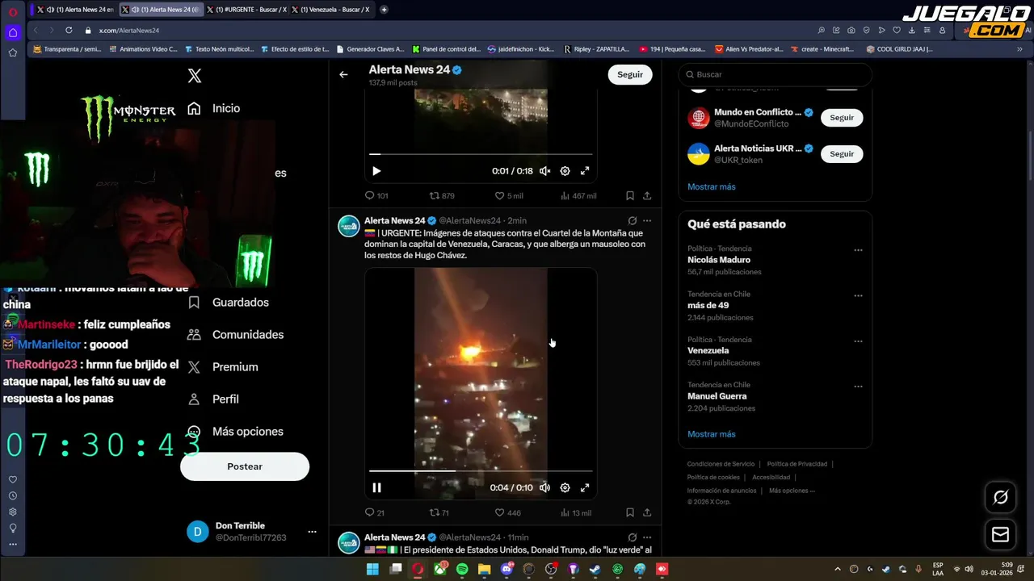Open video settings on the 0:01 / 0:18 video
This screenshot has width=1034, height=581.
point(565,171)
